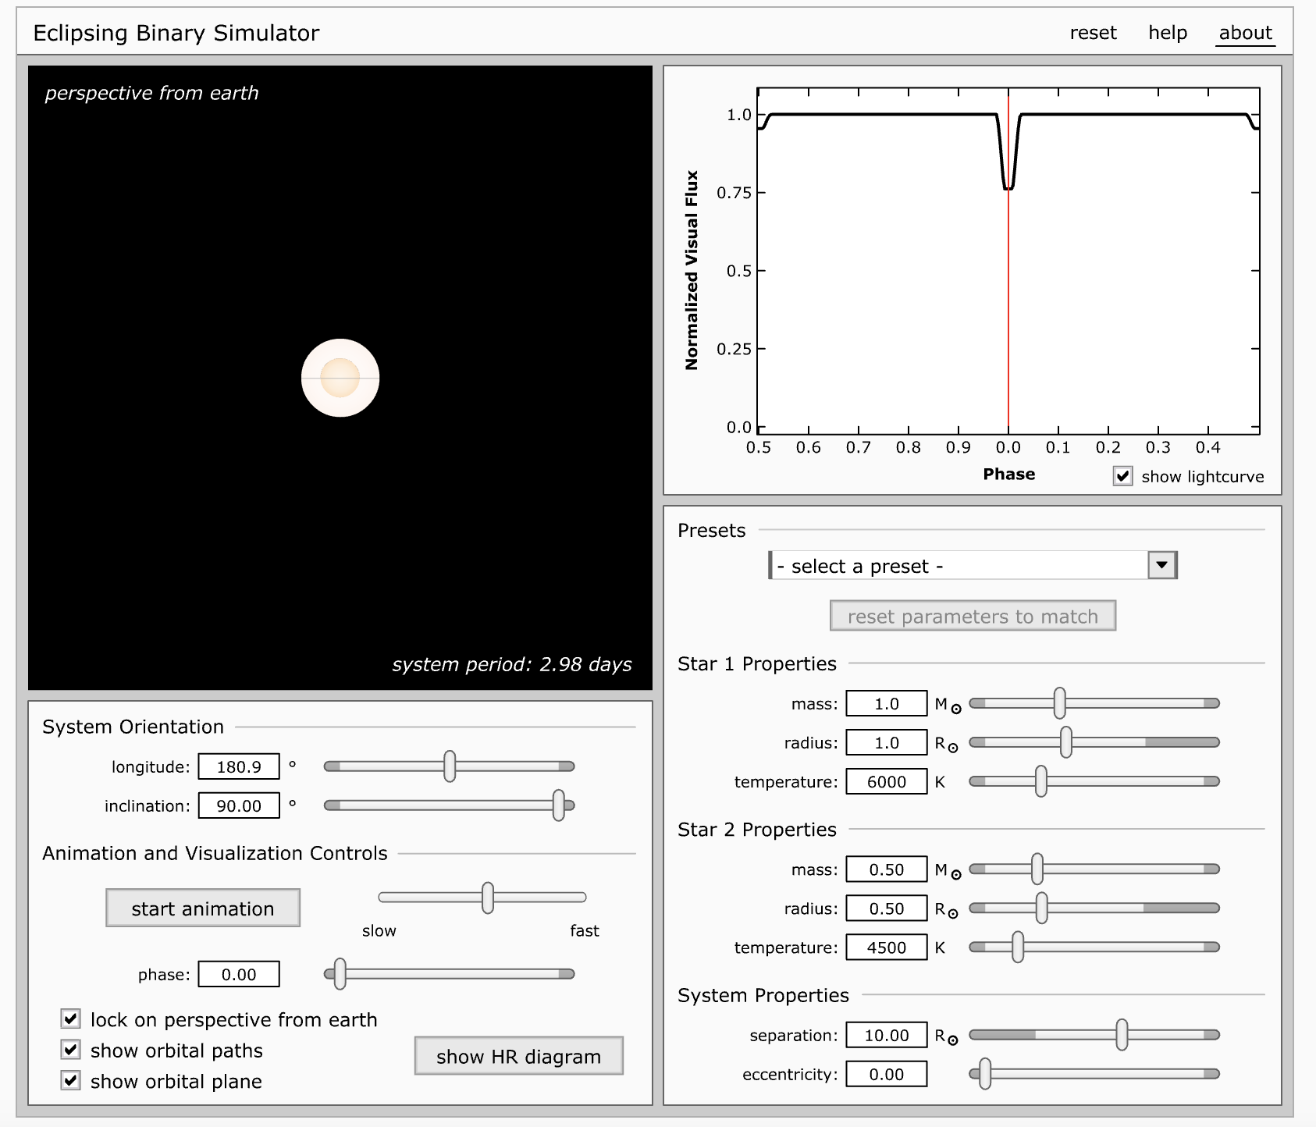Click the 'system period: 2.98 days' text

(512, 664)
